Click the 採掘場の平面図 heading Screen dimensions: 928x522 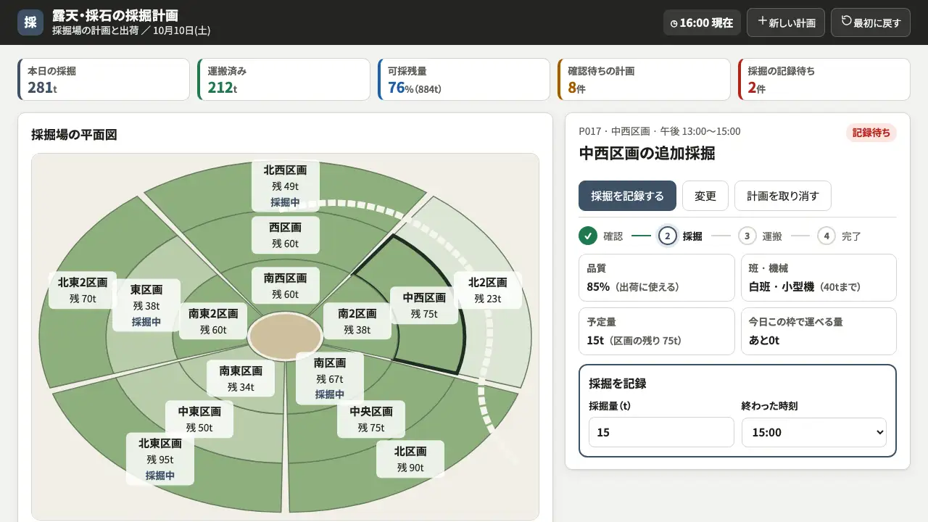74,135
